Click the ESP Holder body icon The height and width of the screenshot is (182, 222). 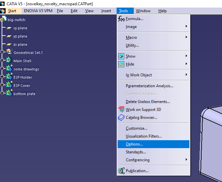tap(9, 76)
